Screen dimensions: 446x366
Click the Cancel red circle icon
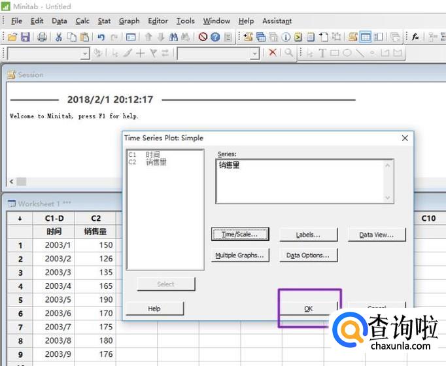click(x=203, y=37)
